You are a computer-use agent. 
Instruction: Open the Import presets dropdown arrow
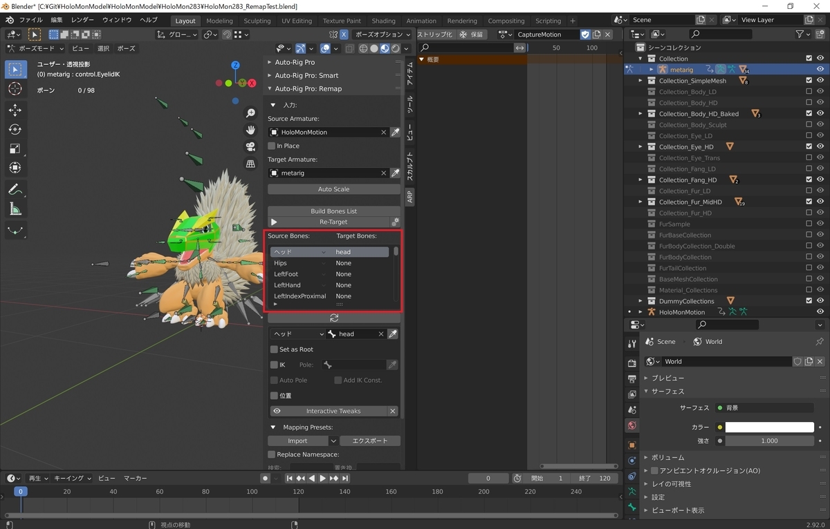333,441
